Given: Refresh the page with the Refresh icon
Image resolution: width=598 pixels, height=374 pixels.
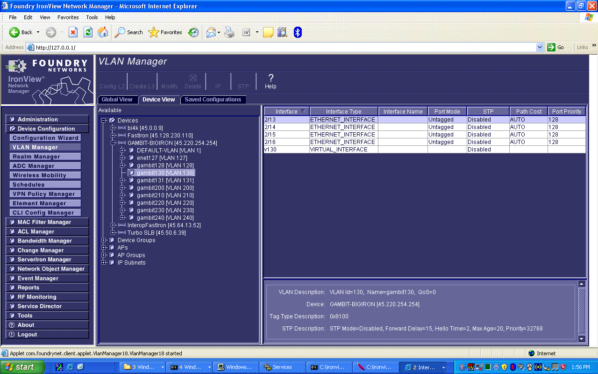Looking at the screenshot, I should point(88,32).
